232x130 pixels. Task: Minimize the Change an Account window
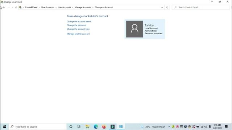(212, 2)
